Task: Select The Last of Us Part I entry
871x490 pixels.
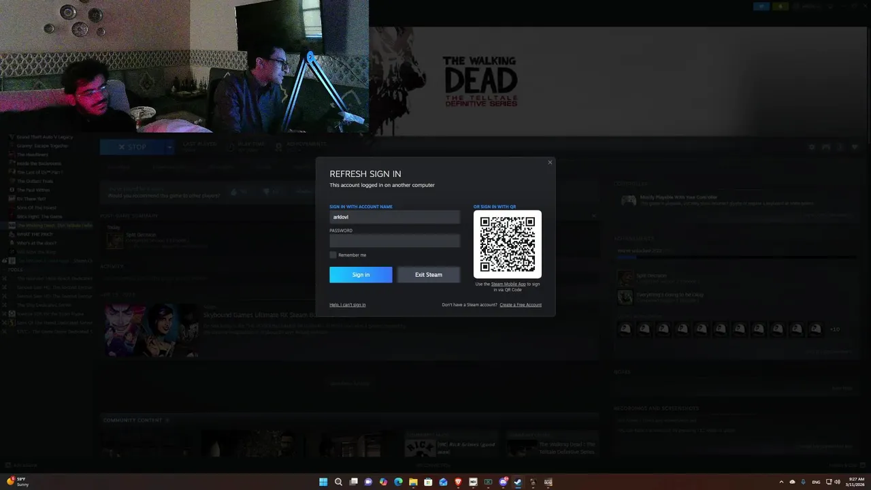Action: [39, 172]
